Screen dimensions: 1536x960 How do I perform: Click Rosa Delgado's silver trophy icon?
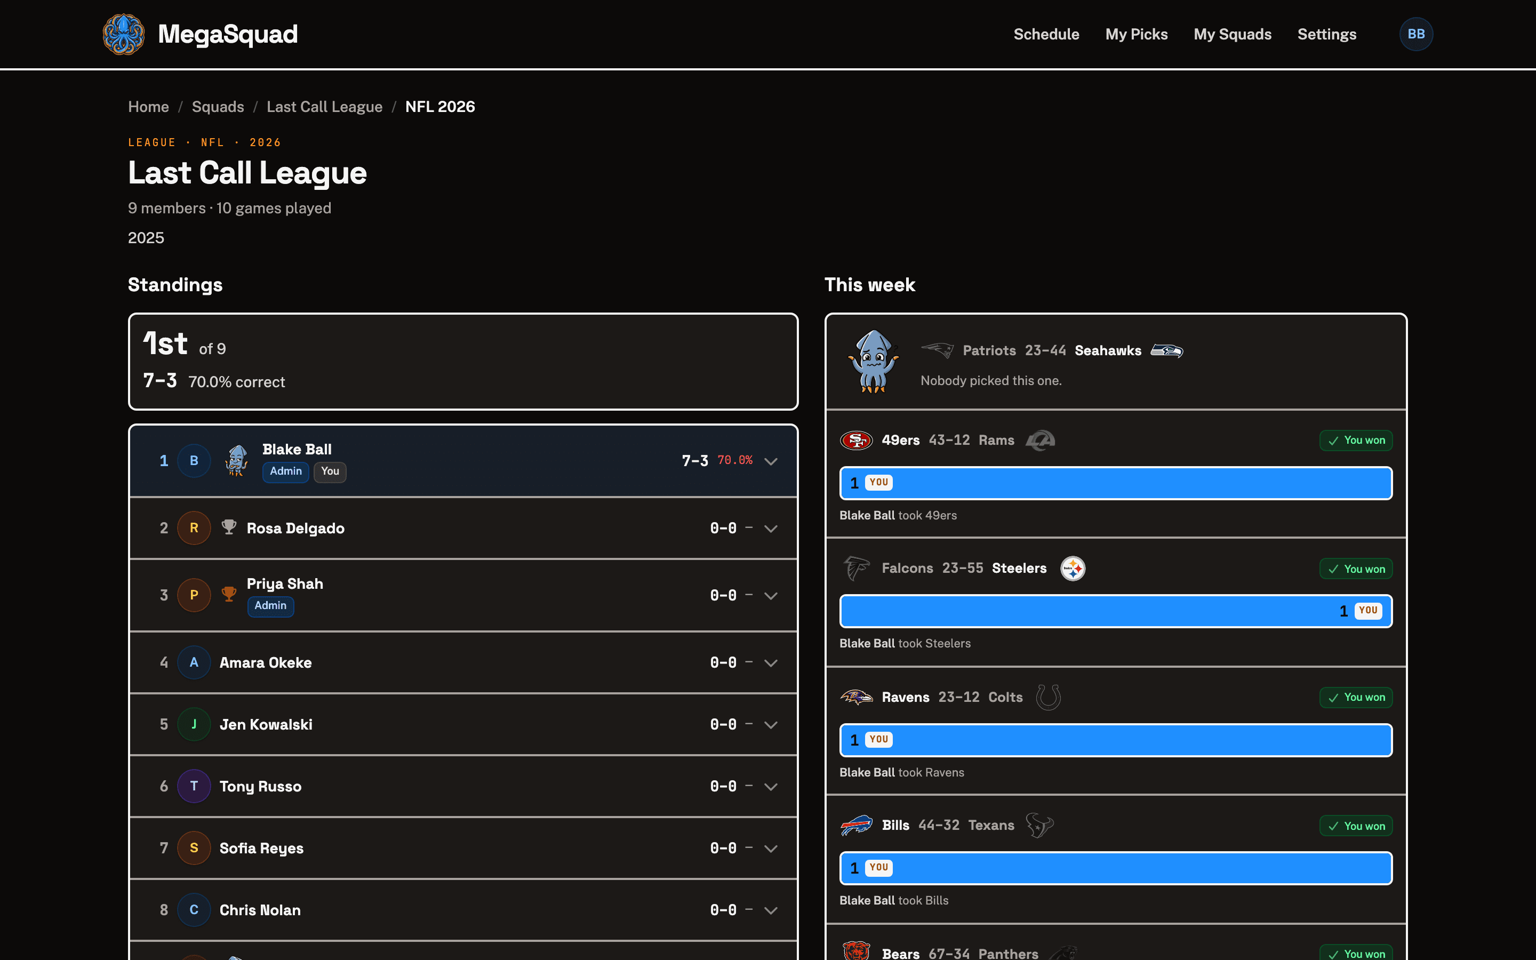(x=229, y=527)
